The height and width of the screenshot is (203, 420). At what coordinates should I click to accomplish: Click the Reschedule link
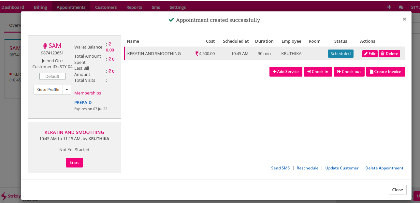308,168
